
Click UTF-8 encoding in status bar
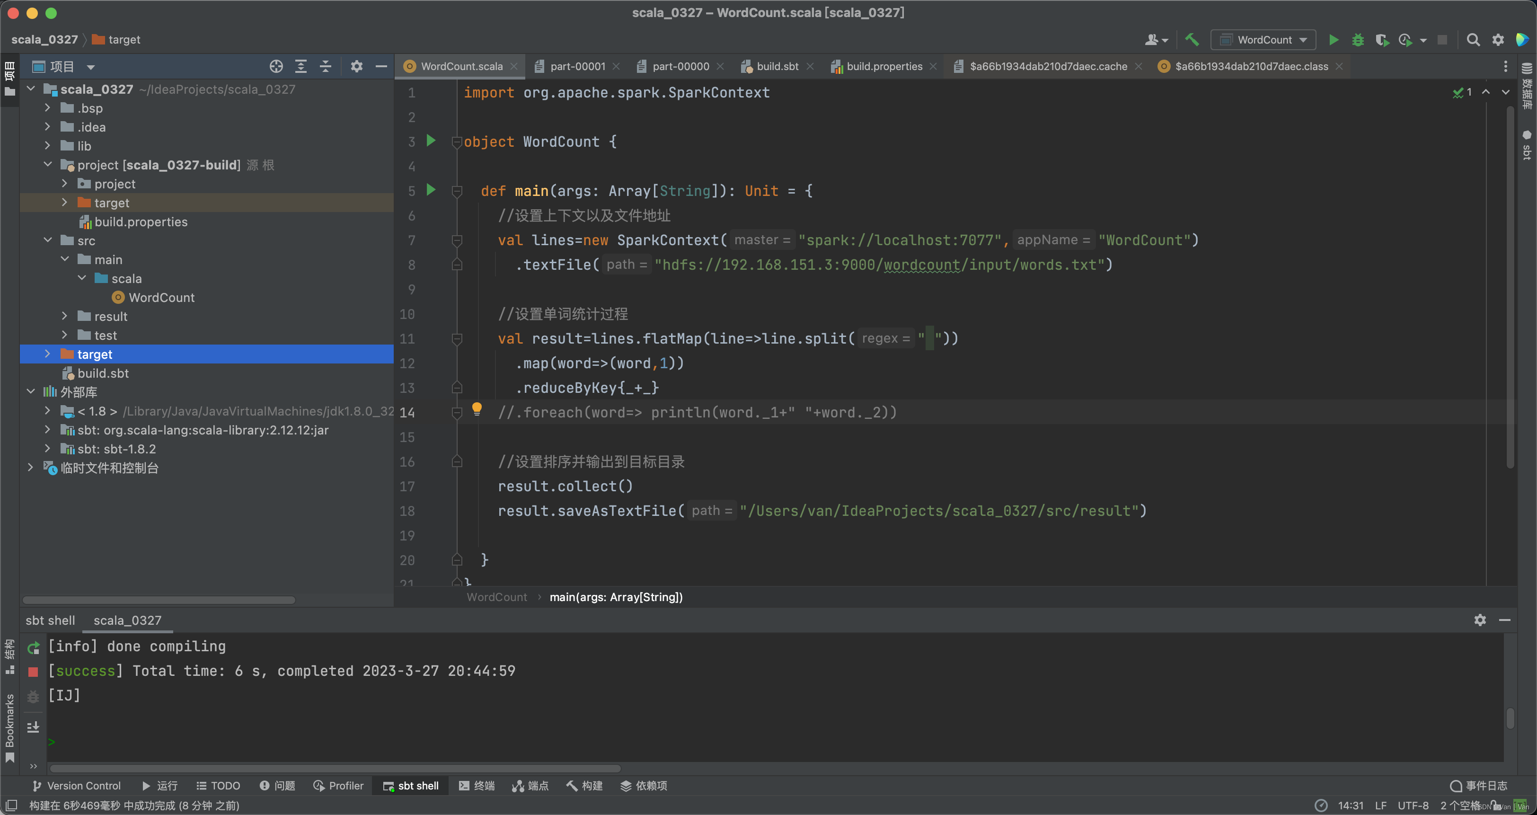coord(1413,806)
